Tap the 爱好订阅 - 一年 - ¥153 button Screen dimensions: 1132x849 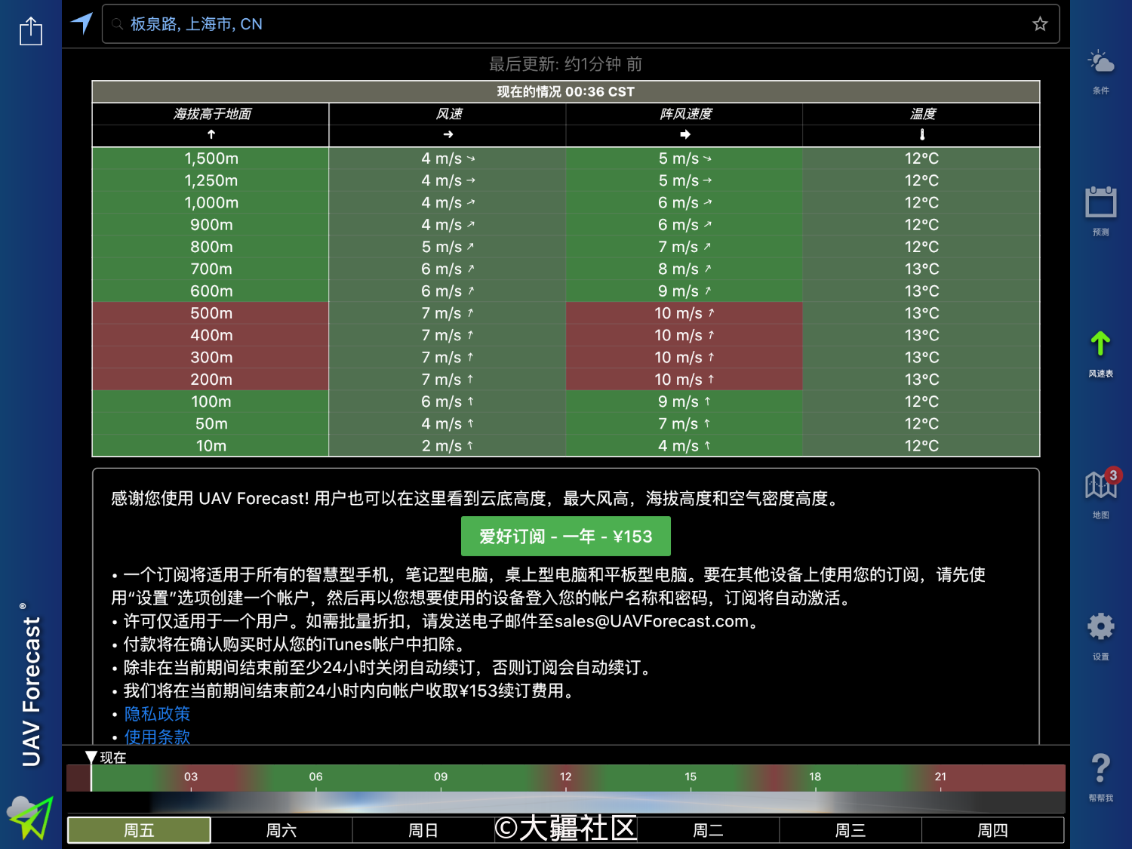point(566,537)
